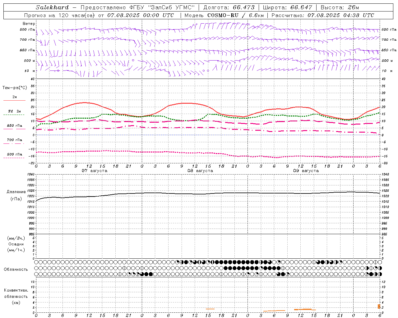The image size is (398, 318).
Task: Click the '(км)' convective cloud unit label
Action: 16,302
